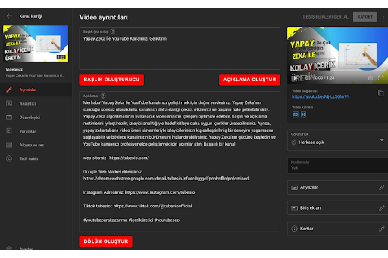Go back with the arrow beside Kanal içeriği
388x258 pixels.
tap(9, 16)
